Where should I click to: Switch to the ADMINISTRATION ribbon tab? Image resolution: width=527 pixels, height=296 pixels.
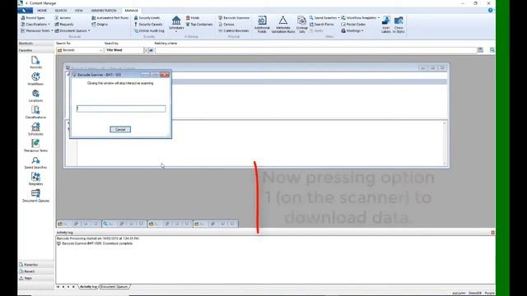coord(104,11)
